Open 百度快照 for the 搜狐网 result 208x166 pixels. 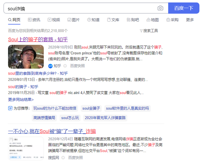76,158
